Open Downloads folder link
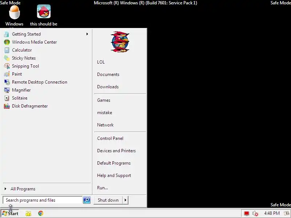The width and height of the screenshot is (291, 218). pos(108,87)
